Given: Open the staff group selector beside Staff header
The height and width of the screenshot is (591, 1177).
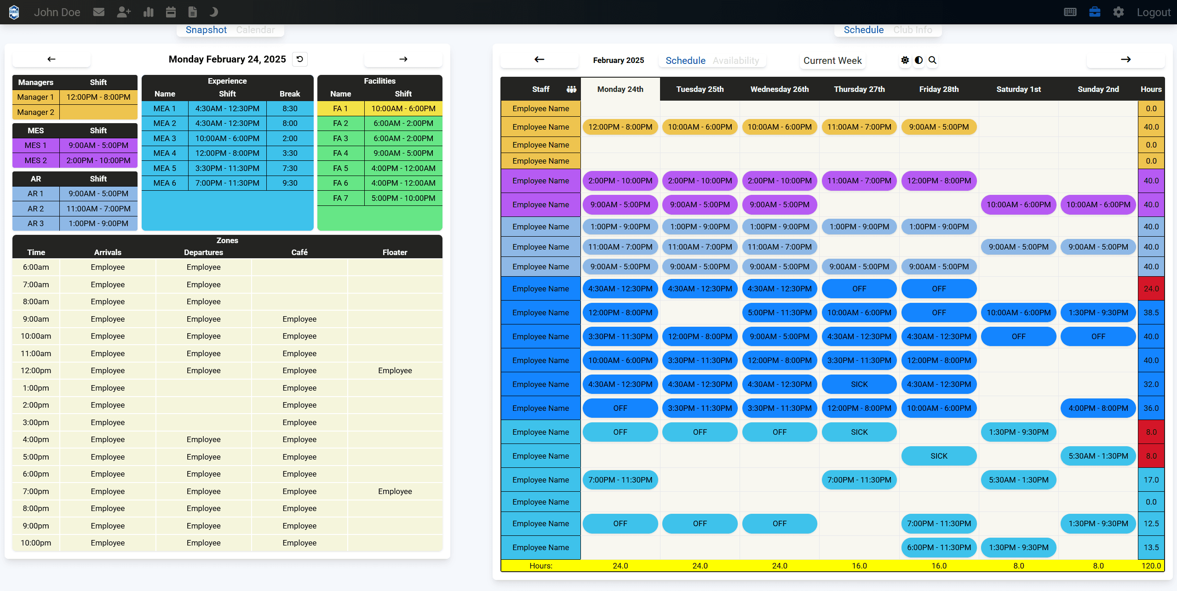Looking at the screenshot, I should pos(571,89).
